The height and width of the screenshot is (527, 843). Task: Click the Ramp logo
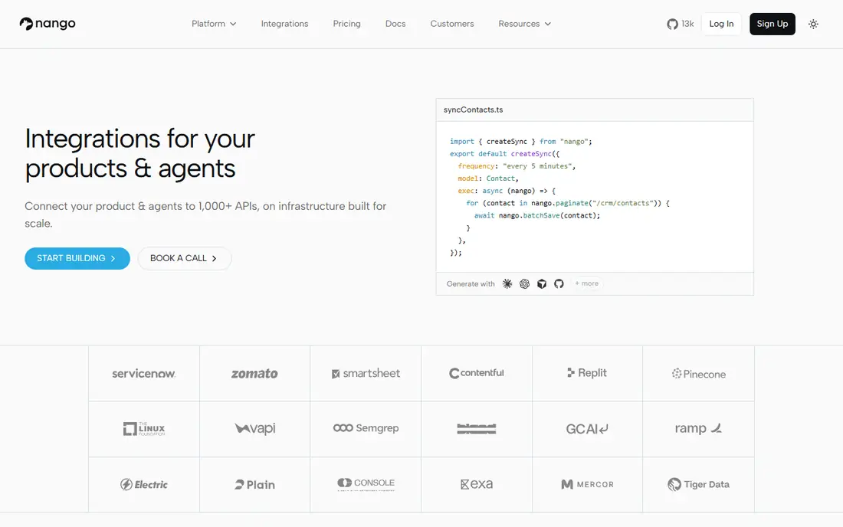pos(698,428)
